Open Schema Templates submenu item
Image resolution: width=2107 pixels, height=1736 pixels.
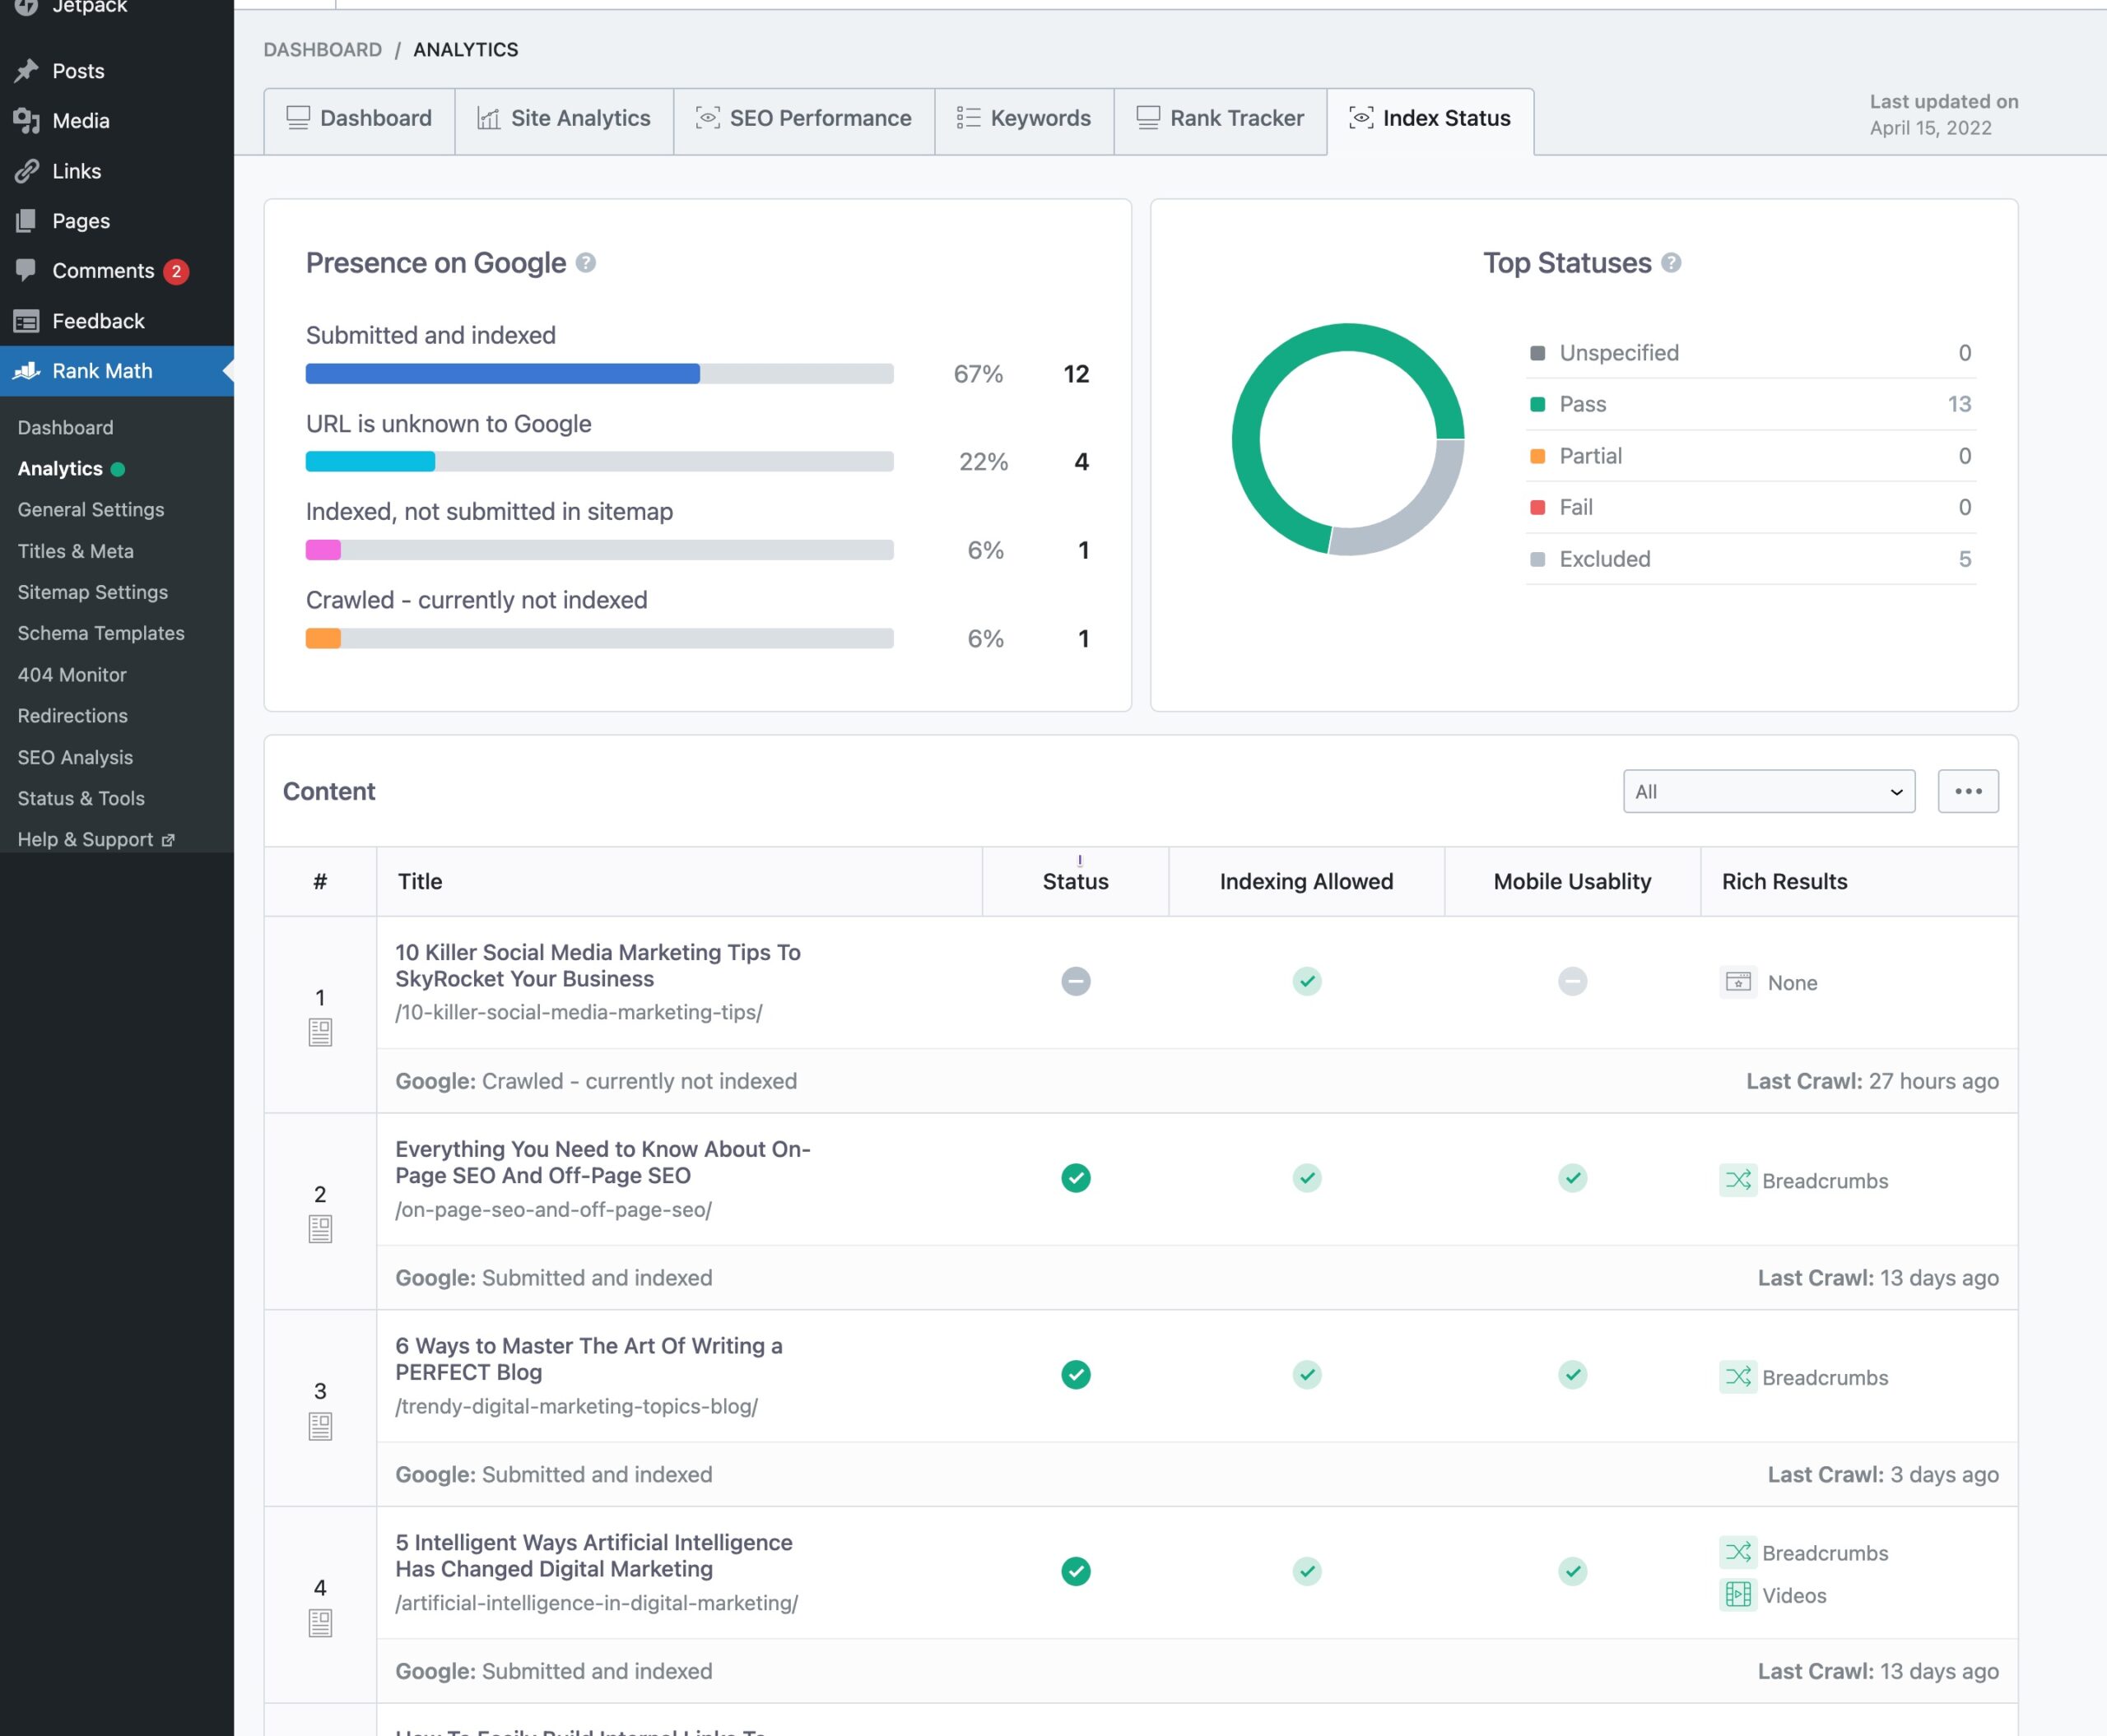(100, 633)
